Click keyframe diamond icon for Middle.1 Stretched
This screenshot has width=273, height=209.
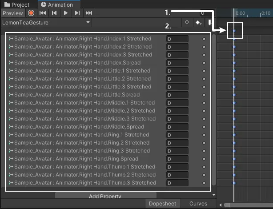(x=204, y=103)
